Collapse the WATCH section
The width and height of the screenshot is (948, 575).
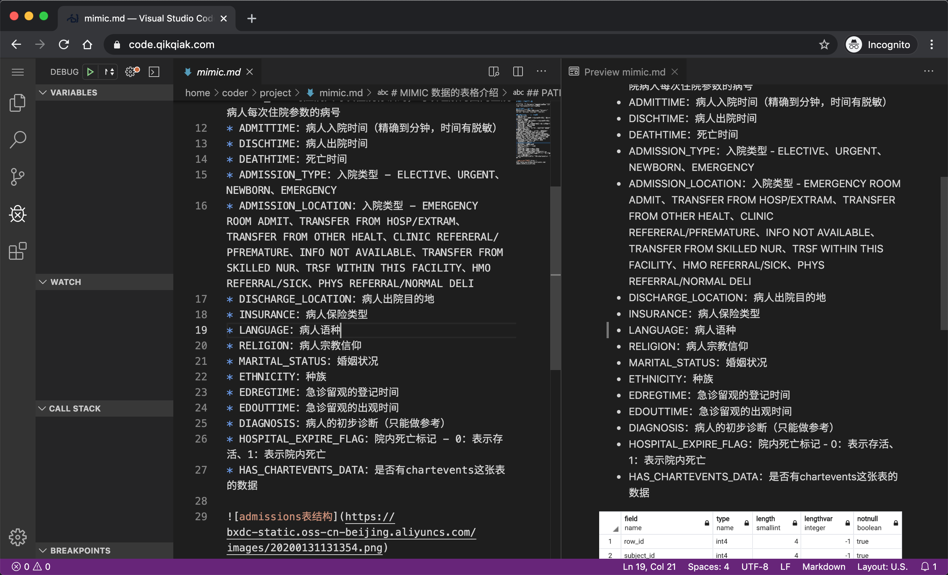(104, 282)
